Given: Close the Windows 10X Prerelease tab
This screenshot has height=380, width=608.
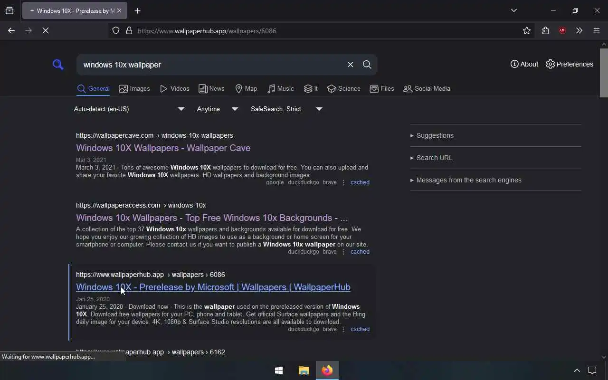Looking at the screenshot, I should pyautogui.click(x=119, y=10).
